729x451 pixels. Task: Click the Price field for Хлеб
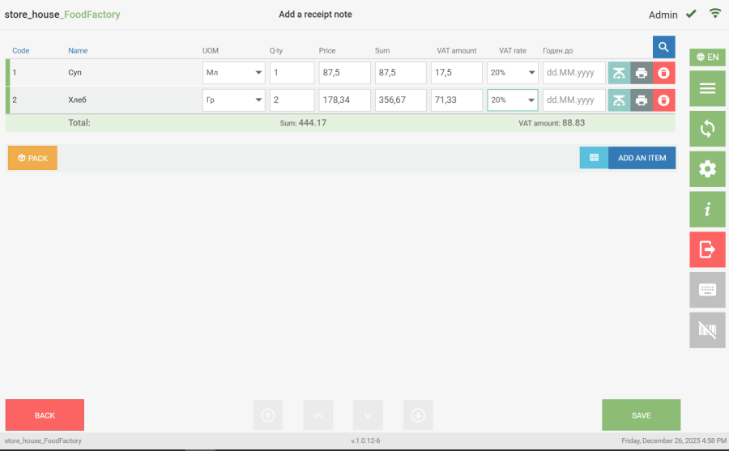pyautogui.click(x=344, y=100)
